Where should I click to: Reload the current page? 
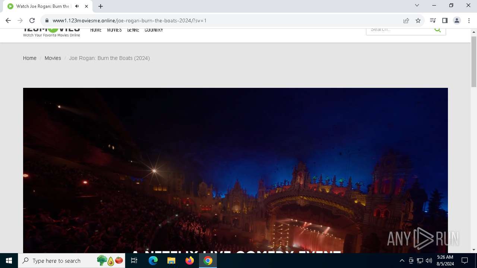click(32, 20)
